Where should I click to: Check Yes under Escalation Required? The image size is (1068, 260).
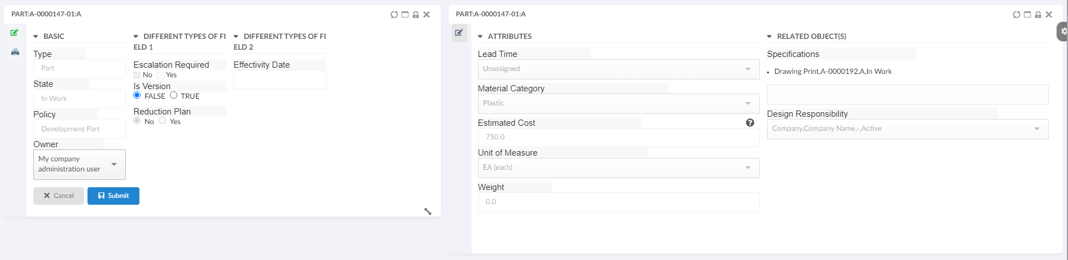pyautogui.click(x=161, y=75)
